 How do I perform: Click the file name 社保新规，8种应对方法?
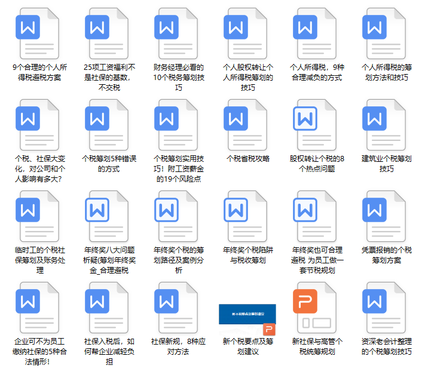(178, 346)
